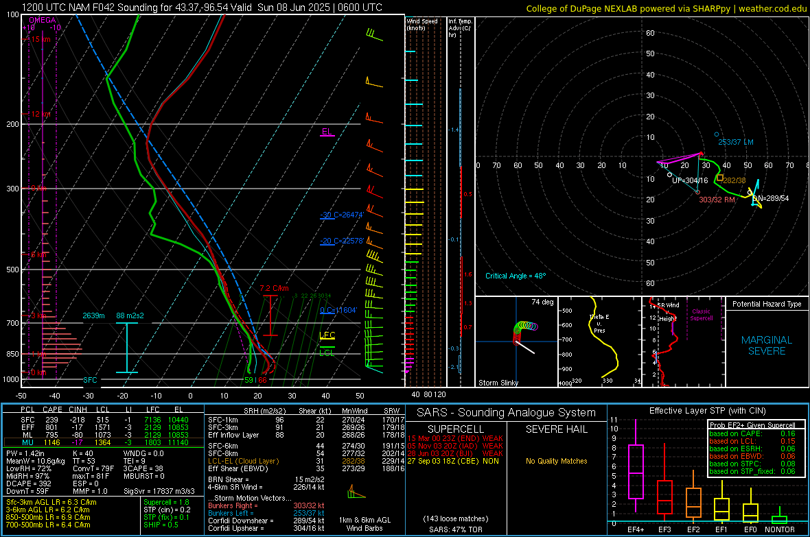Click the (143 loose matches) text
810x537 pixels.
click(x=456, y=518)
